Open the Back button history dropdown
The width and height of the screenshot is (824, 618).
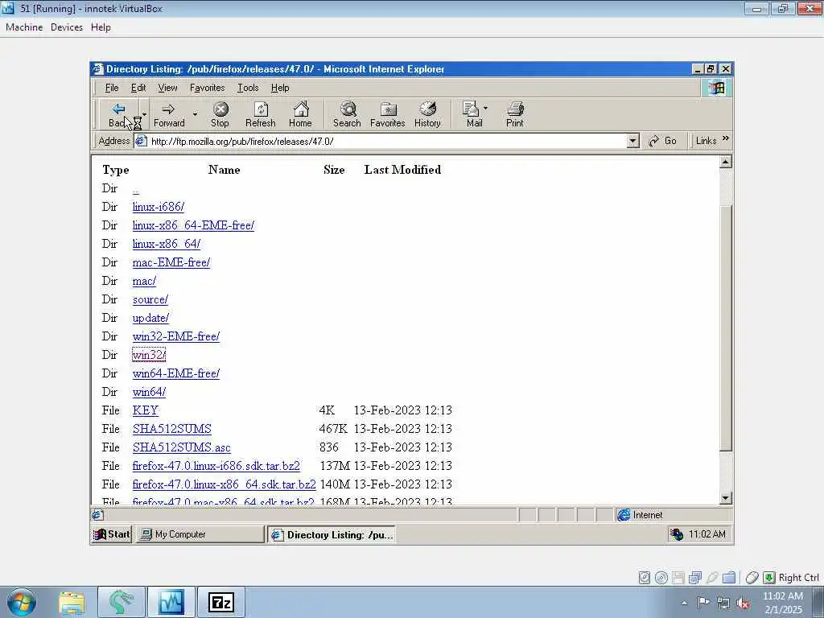[145, 113]
